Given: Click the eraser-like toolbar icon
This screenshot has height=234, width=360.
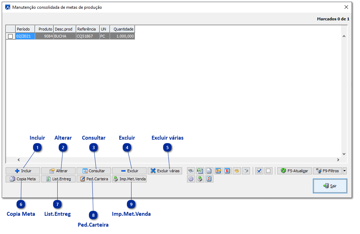Looking at the screenshot, I should (246, 171).
